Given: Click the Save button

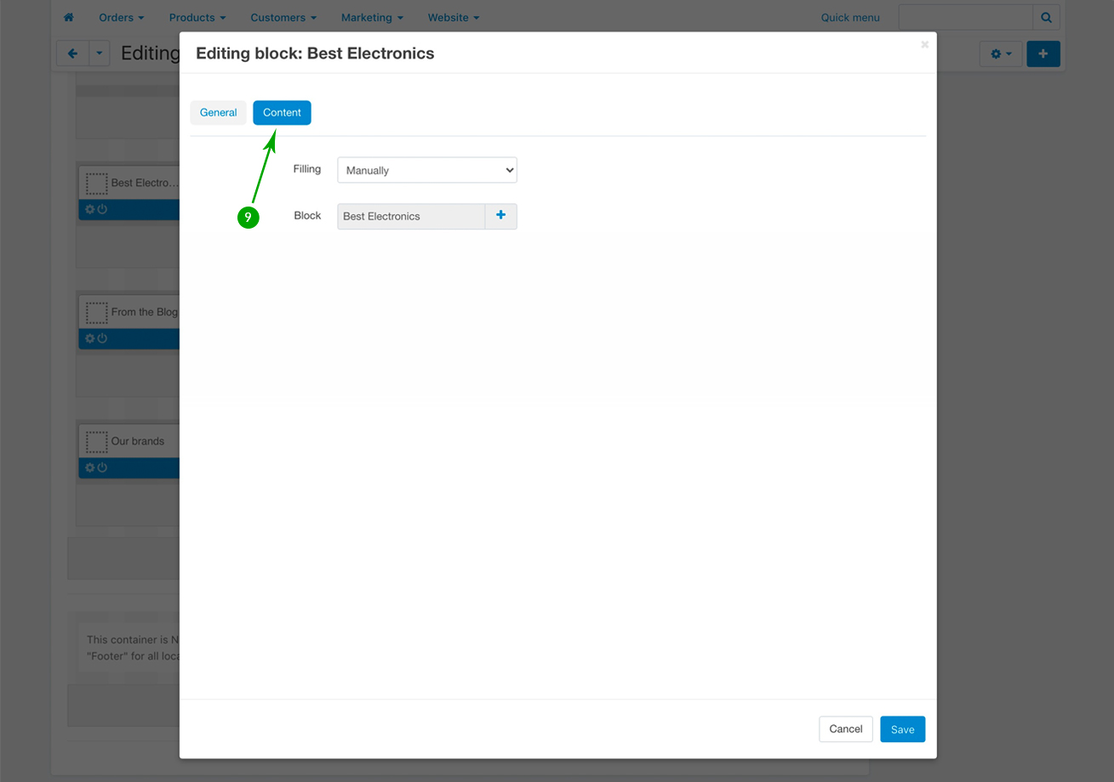Looking at the screenshot, I should 902,729.
